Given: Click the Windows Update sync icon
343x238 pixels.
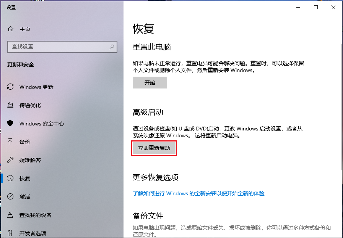Looking at the screenshot, I should [11, 87].
